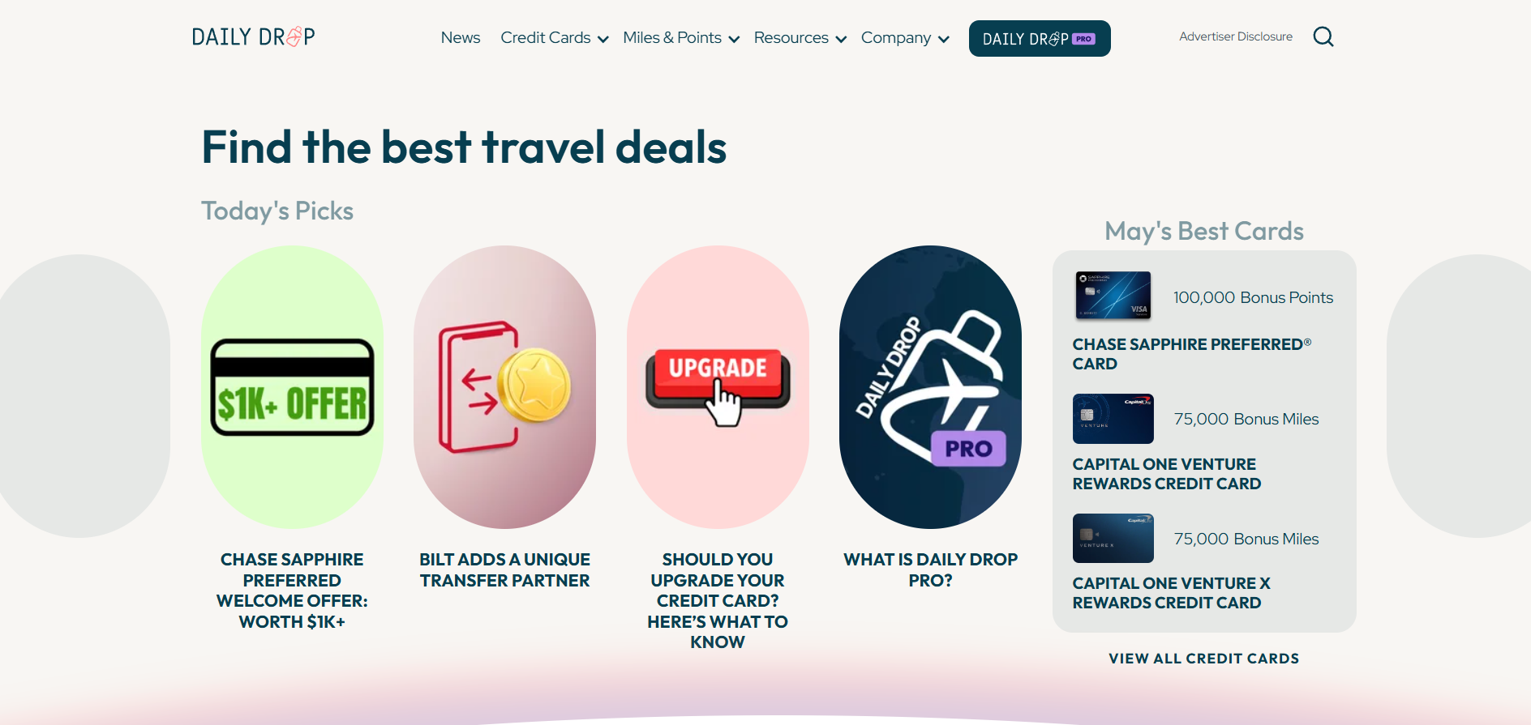1531x725 pixels.
Task: Go to the News page
Action: (461, 38)
